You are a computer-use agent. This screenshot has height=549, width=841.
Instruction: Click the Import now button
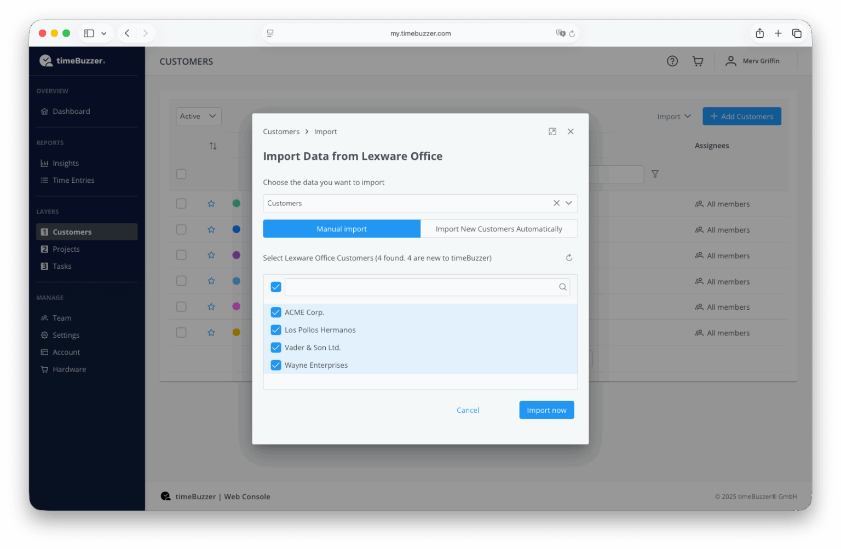tap(546, 410)
